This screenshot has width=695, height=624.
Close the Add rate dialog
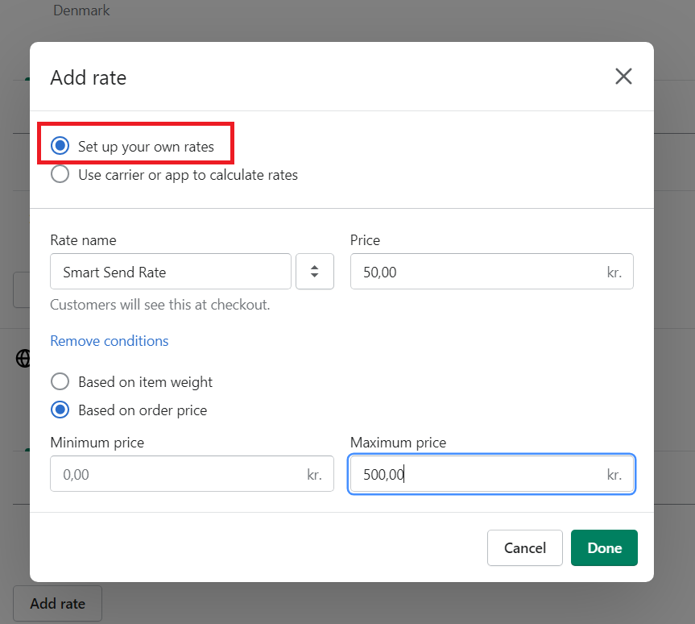(623, 76)
